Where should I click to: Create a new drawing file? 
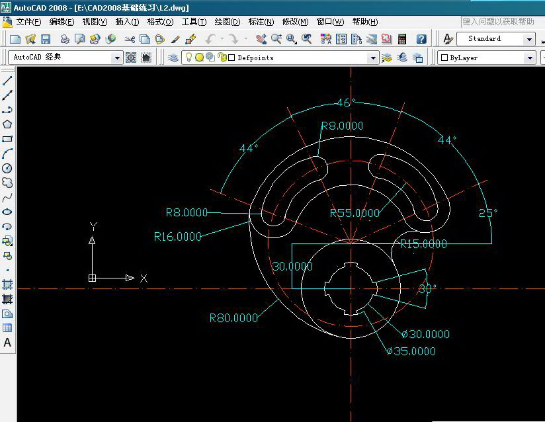pyautogui.click(x=15, y=39)
